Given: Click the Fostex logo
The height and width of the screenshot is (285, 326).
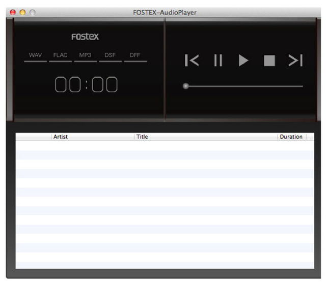Looking at the screenshot, I should tap(85, 37).
